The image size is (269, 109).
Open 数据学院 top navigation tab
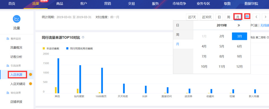251,3
